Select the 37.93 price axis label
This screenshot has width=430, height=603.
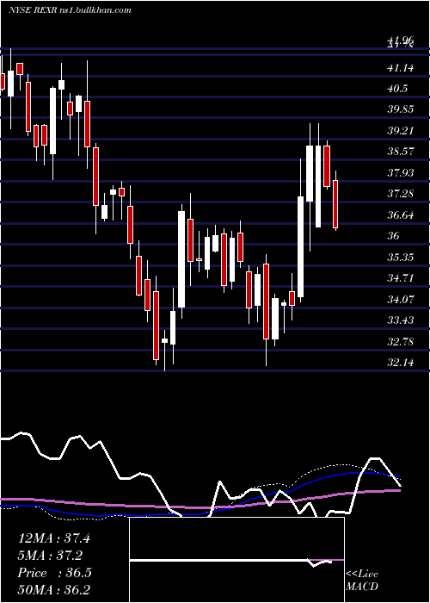point(401,172)
